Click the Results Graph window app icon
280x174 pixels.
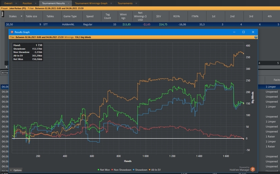pyautogui.click(x=12, y=32)
